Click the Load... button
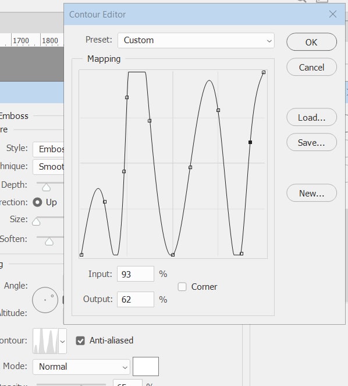 (311, 117)
